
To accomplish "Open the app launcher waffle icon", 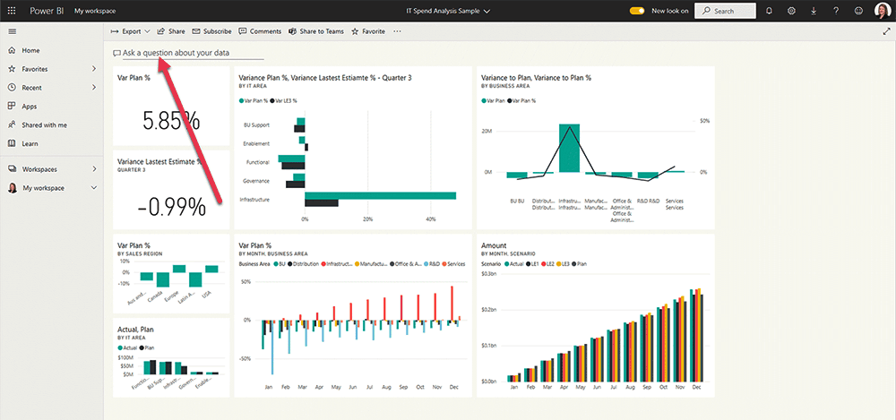I will coord(13,11).
